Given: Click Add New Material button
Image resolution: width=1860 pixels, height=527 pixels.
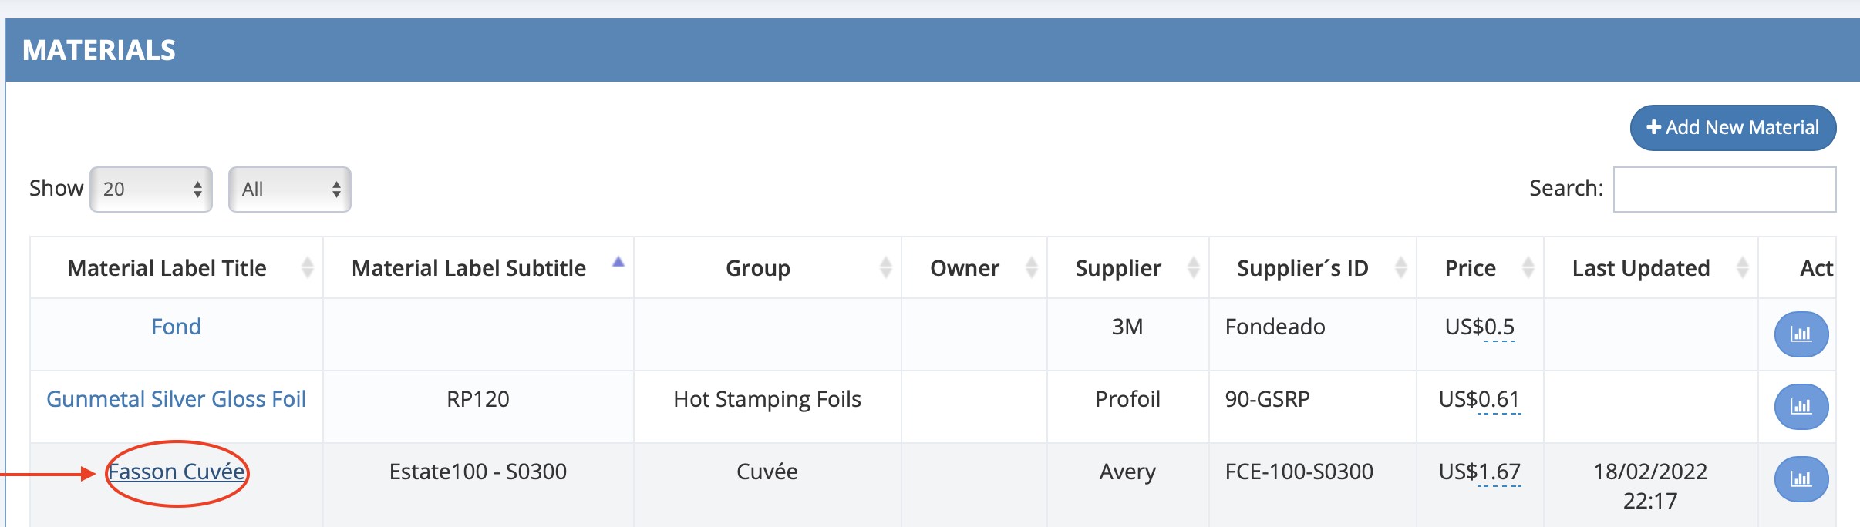Looking at the screenshot, I should tap(1733, 128).
